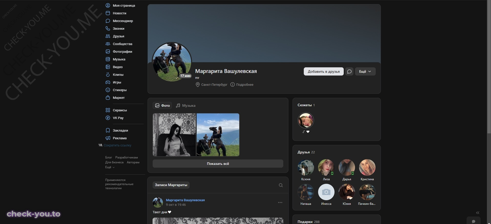
Task: Open friend Наташа's avatar
Action: pos(306,192)
